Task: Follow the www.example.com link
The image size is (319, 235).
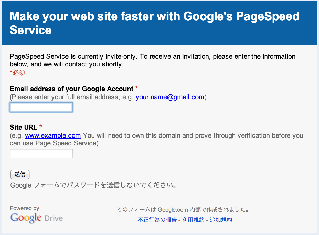Action: click(53, 135)
